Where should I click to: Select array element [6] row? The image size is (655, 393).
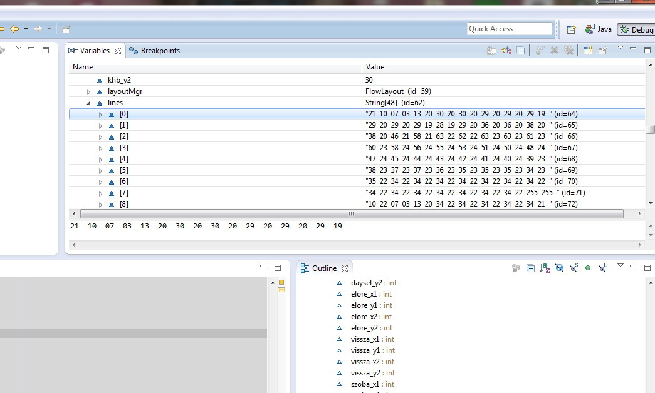(x=357, y=181)
